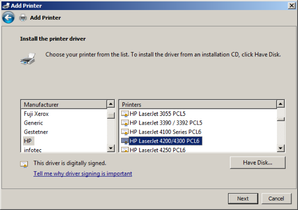Image resolution: width=298 pixels, height=210 pixels.
Task: Click the Add Printer title bar printer icon
Action: (6, 5)
